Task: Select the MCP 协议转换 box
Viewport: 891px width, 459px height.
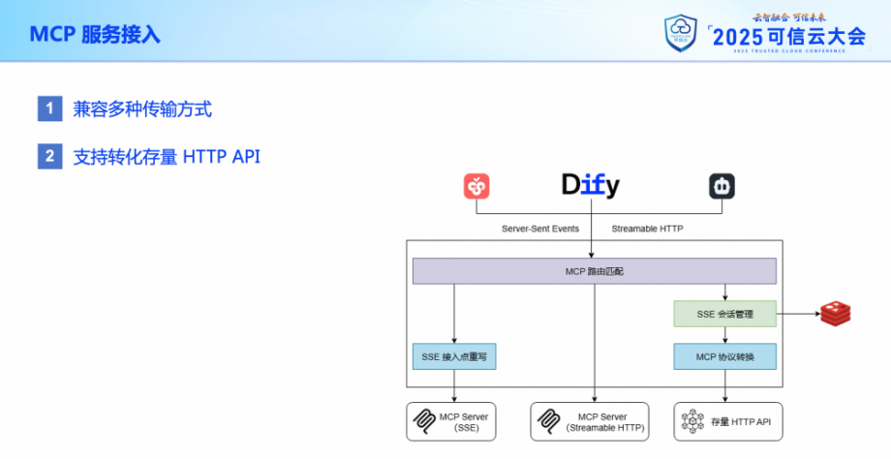Action: coord(724,356)
